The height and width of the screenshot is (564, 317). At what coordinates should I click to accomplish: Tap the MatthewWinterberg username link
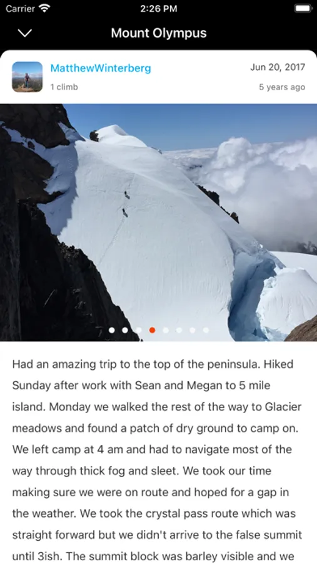[x=101, y=68]
